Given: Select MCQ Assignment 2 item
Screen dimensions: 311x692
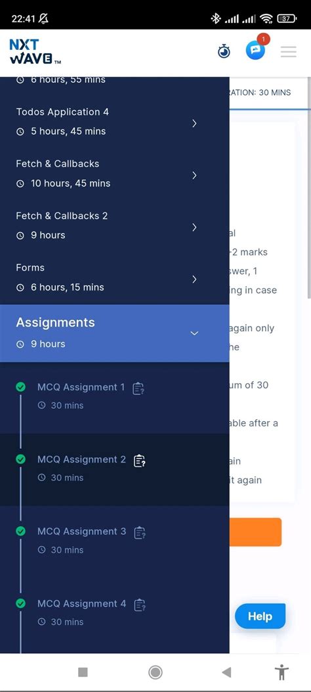Looking at the screenshot, I should click(x=115, y=469).
